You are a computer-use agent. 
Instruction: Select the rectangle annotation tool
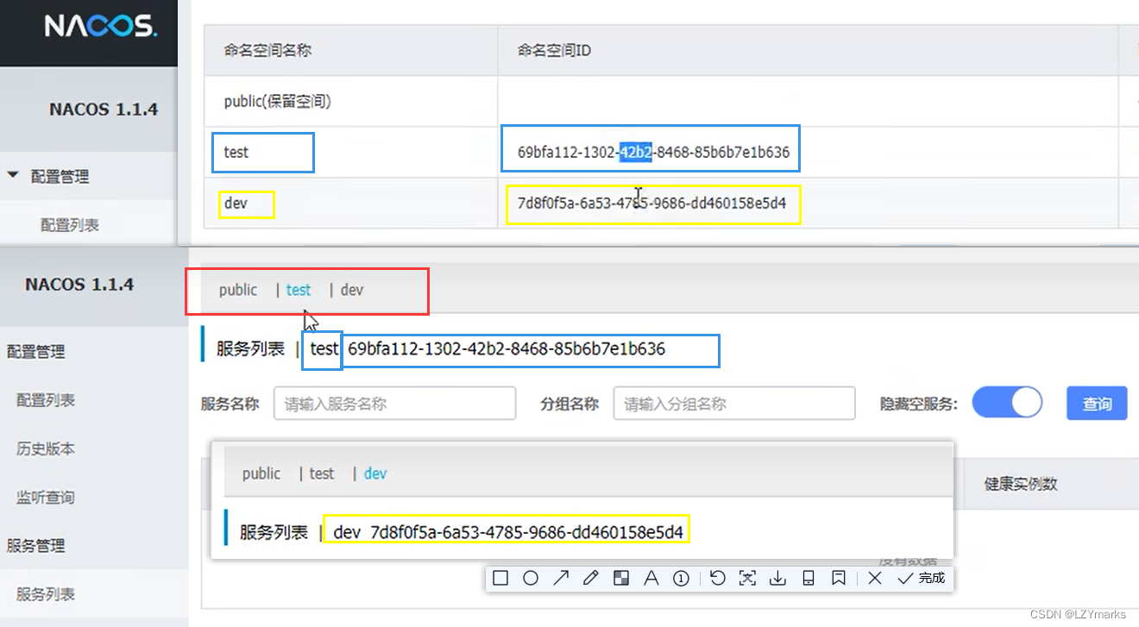coord(500,579)
